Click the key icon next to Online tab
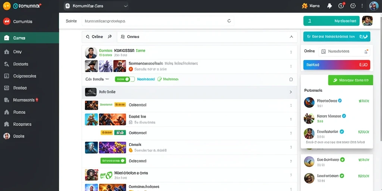The image size is (382, 191). click(x=110, y=37)
